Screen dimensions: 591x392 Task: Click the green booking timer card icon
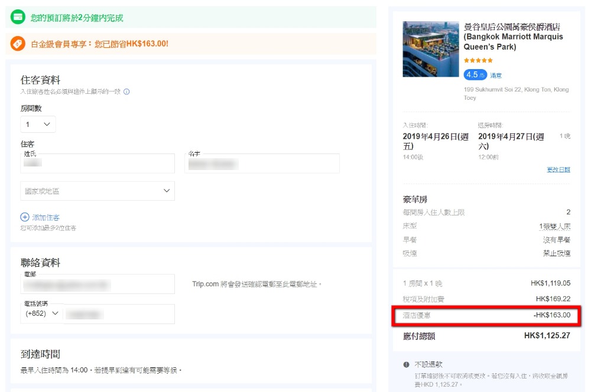(18, 17)
